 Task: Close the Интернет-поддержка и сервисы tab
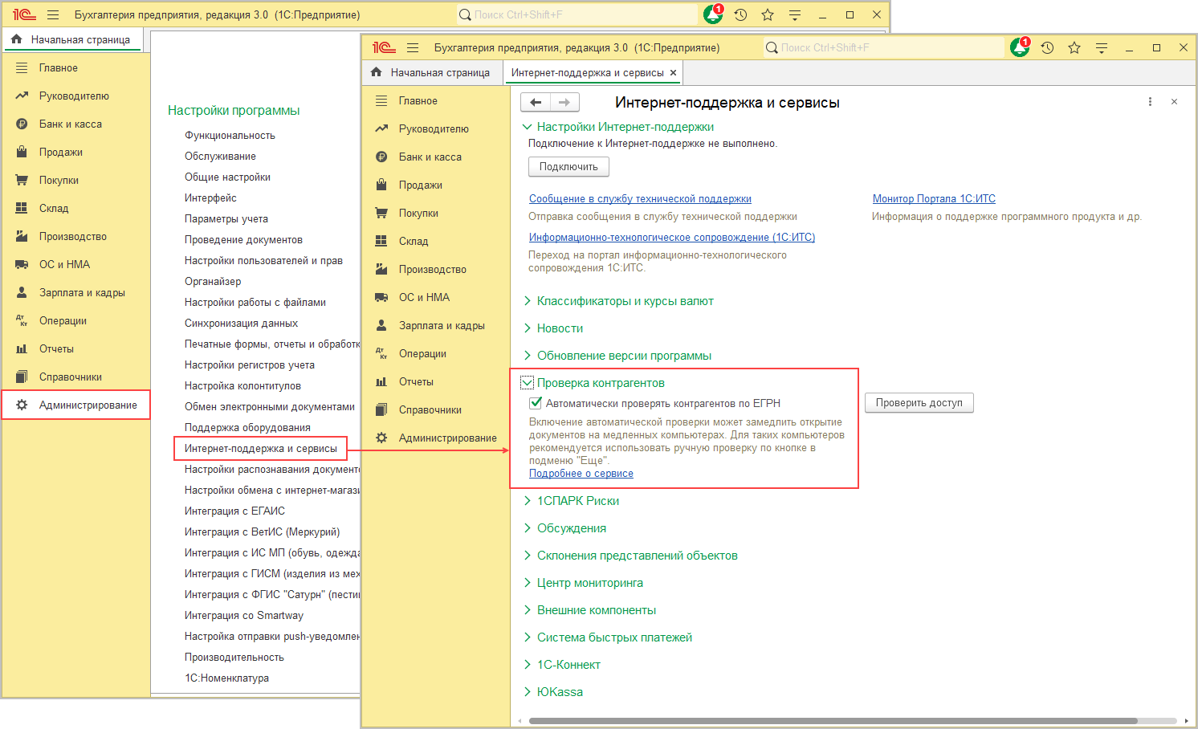tap(673, 73)
